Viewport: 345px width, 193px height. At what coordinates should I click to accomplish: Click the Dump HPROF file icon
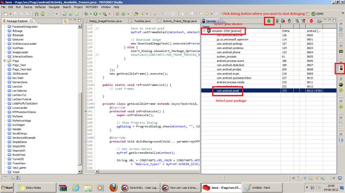click(283, 21)
